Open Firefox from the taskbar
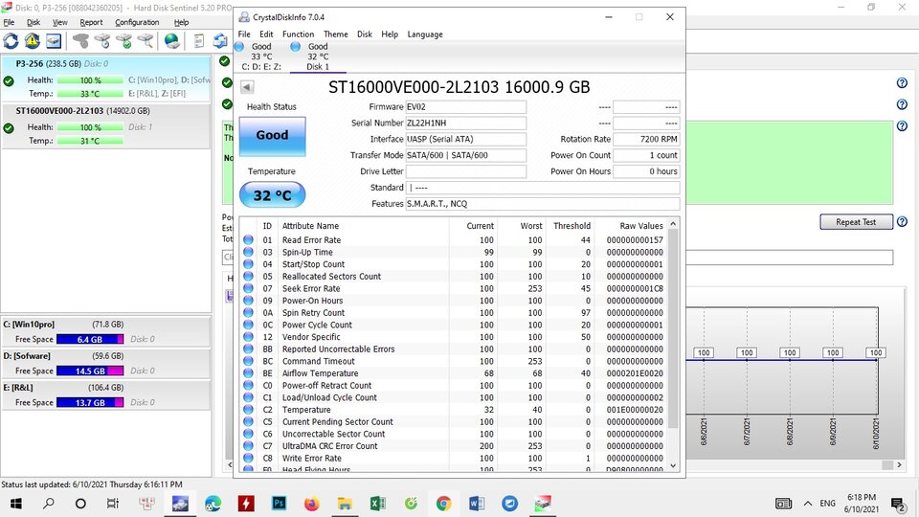The width and height of the screenshot is (919, 517). 312,503
